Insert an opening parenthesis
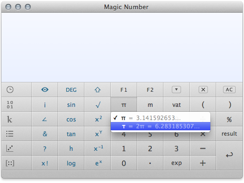 point(203,104)
